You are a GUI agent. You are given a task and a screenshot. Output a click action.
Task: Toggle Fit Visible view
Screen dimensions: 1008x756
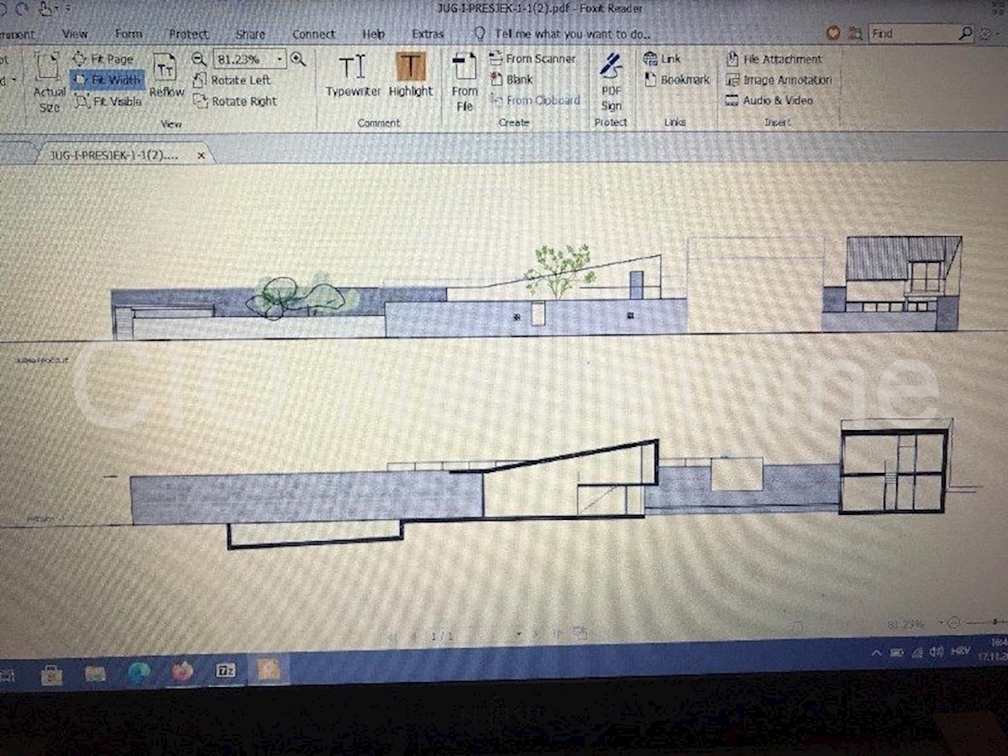[x=108, y=102]
